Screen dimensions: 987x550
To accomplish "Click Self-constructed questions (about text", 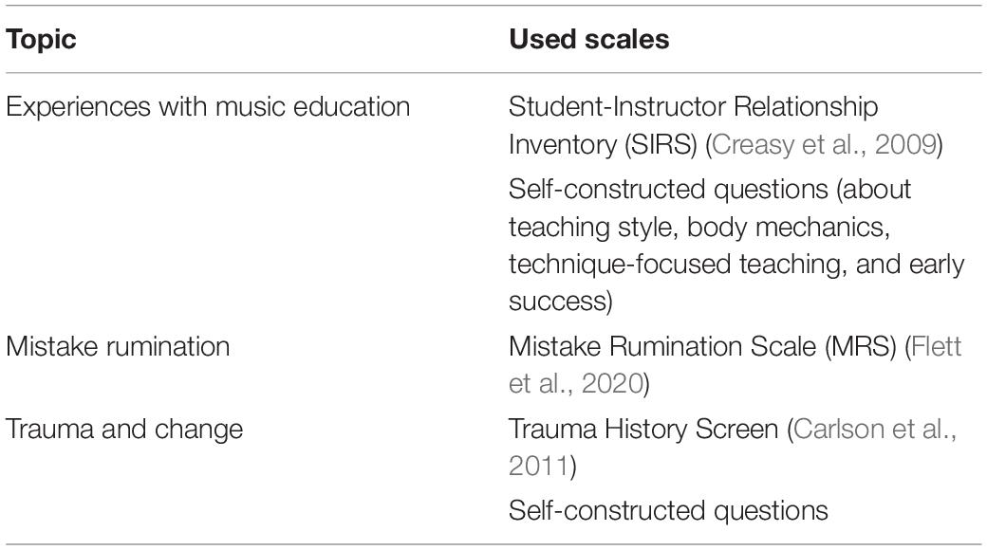I will (x=710, y=190).
